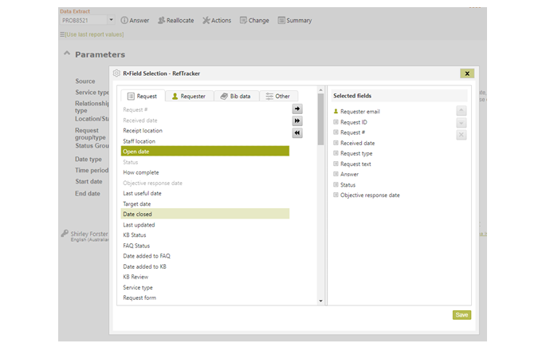Select Date added to FAQ field
The width and height of the screenshot is (546, 355).
(205, 256)
